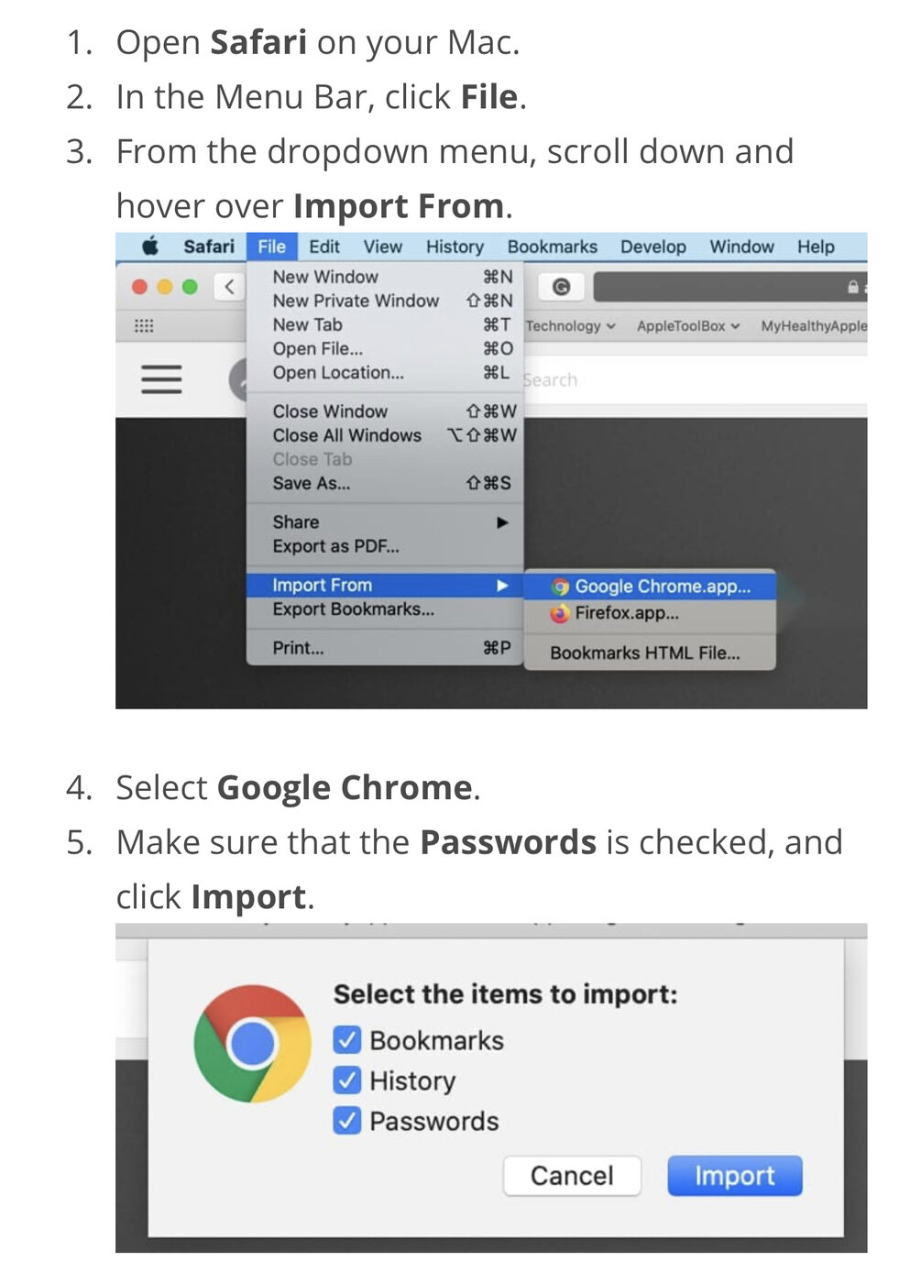
Task: Select Close Window menu entry
Action: click(385, 411)
